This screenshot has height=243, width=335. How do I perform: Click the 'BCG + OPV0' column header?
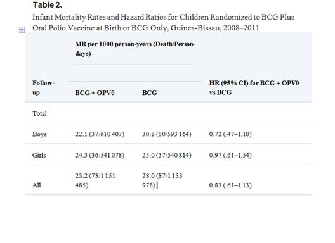tap(95, 93)
